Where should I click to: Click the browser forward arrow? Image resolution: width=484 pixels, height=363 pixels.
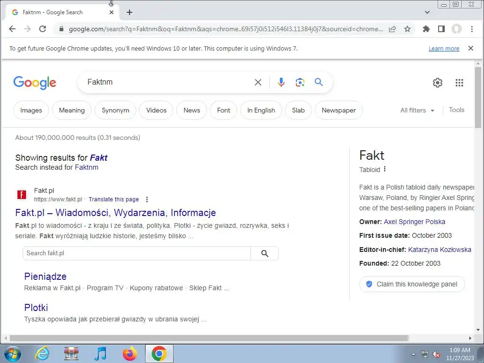coord(27,29)
